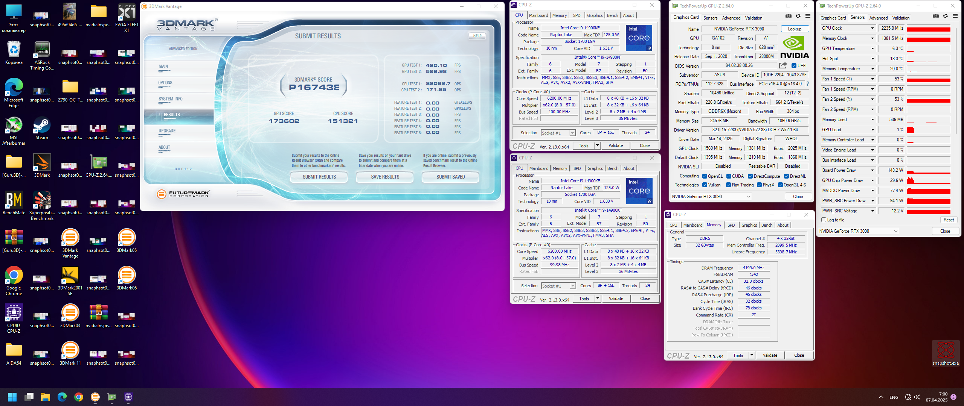Screen dimensions: 964x406
Task: Open GPU selector in GPU-Z Sensors window
Action: pos(859,231)
